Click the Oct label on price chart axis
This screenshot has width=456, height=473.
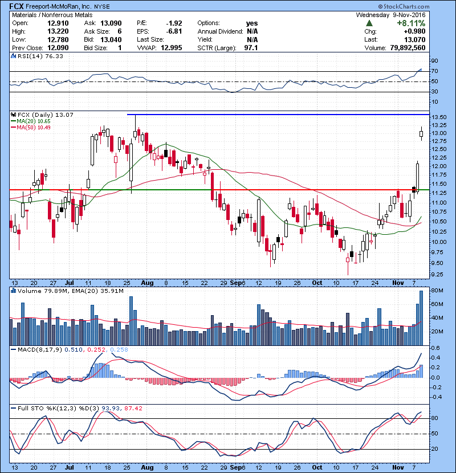tap(317, 283)
